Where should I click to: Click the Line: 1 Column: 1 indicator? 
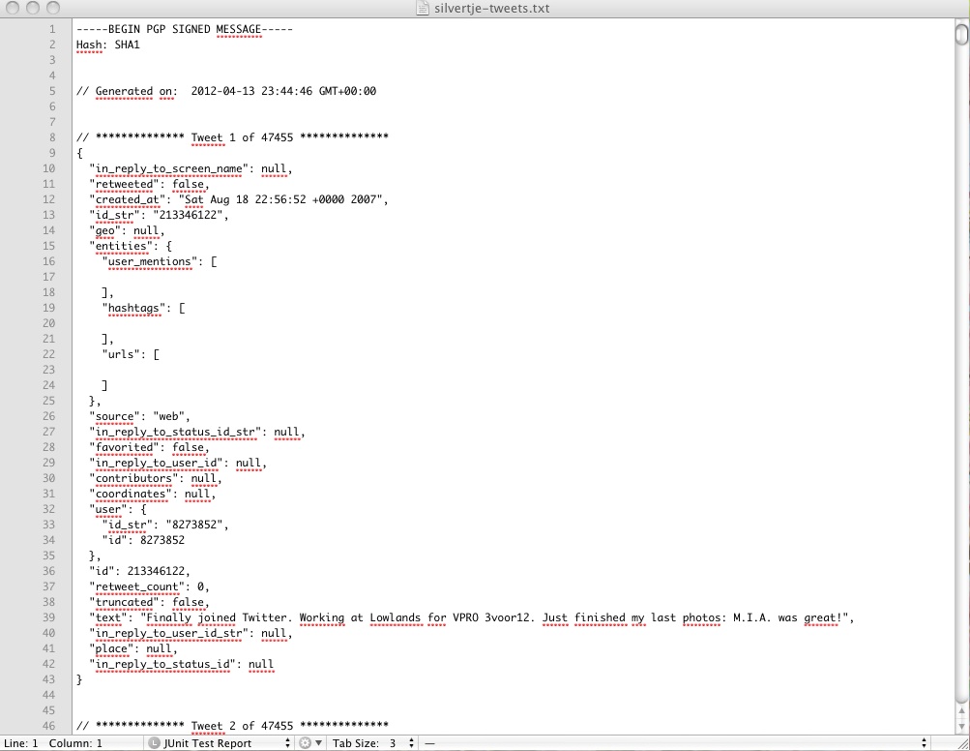[53, 742]
